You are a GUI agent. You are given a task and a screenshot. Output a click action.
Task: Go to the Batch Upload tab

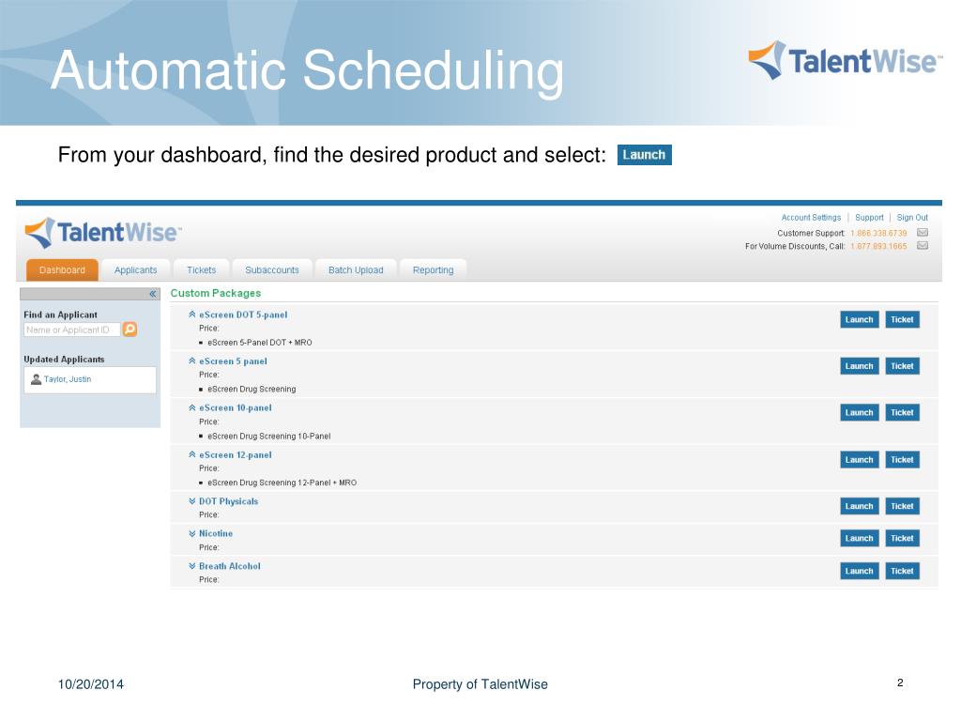point(356,269)
